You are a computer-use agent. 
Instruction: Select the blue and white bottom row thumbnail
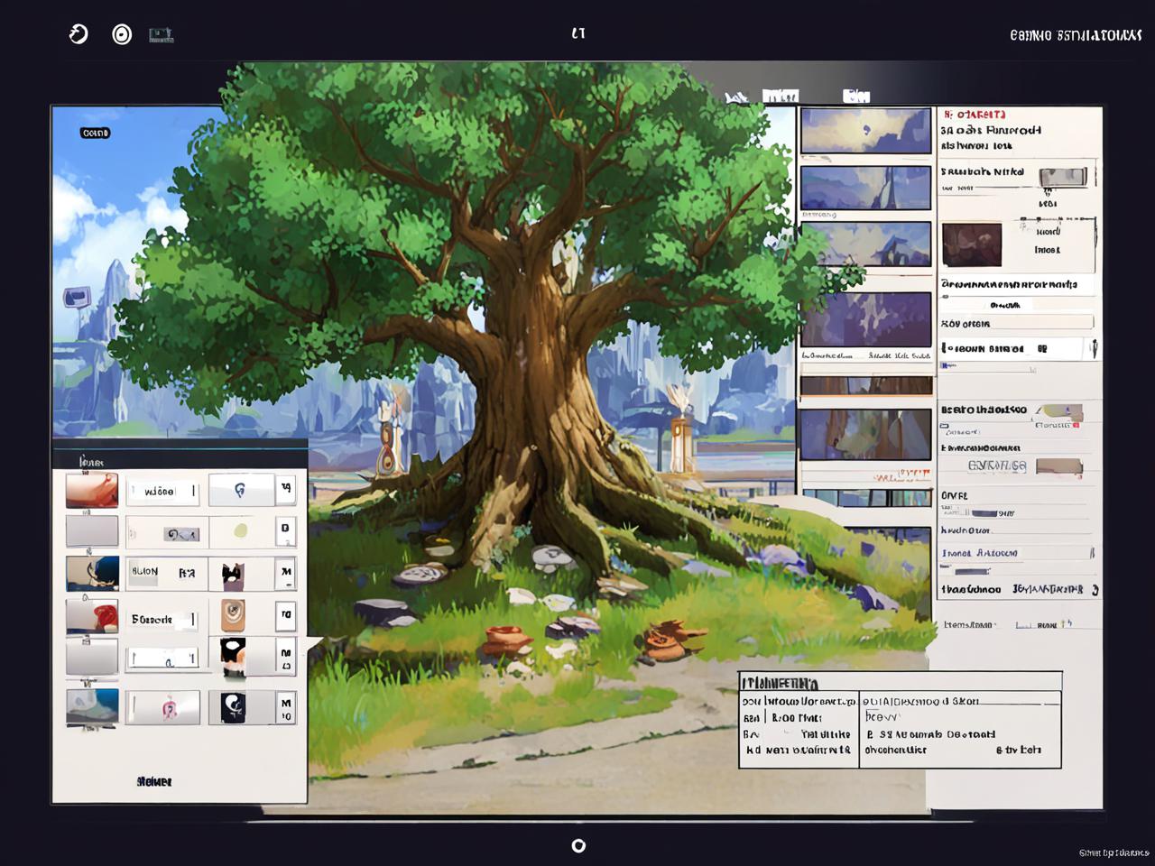coord(92,707)
